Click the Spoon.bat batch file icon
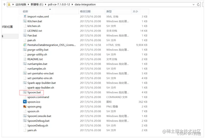205x138 pixels. [x=25, y=92]
